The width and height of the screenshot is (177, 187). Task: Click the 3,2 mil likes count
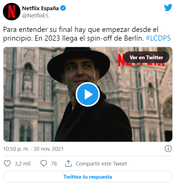click(x=22, y=164)
